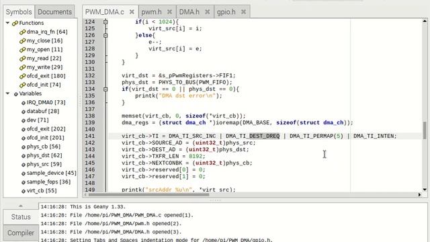Fold the code block at line 124
430x242 pixels.
[x=105, y=22]
